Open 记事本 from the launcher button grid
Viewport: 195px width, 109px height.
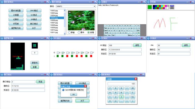(16, 19)
